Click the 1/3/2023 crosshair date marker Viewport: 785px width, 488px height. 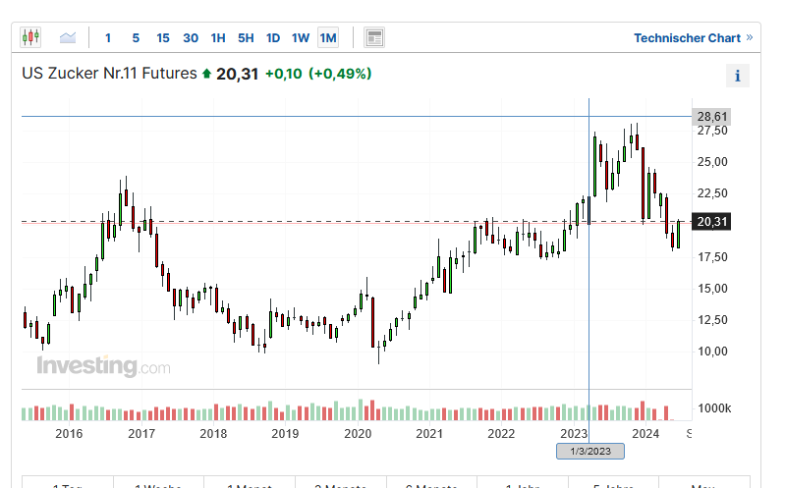point(589,452)
